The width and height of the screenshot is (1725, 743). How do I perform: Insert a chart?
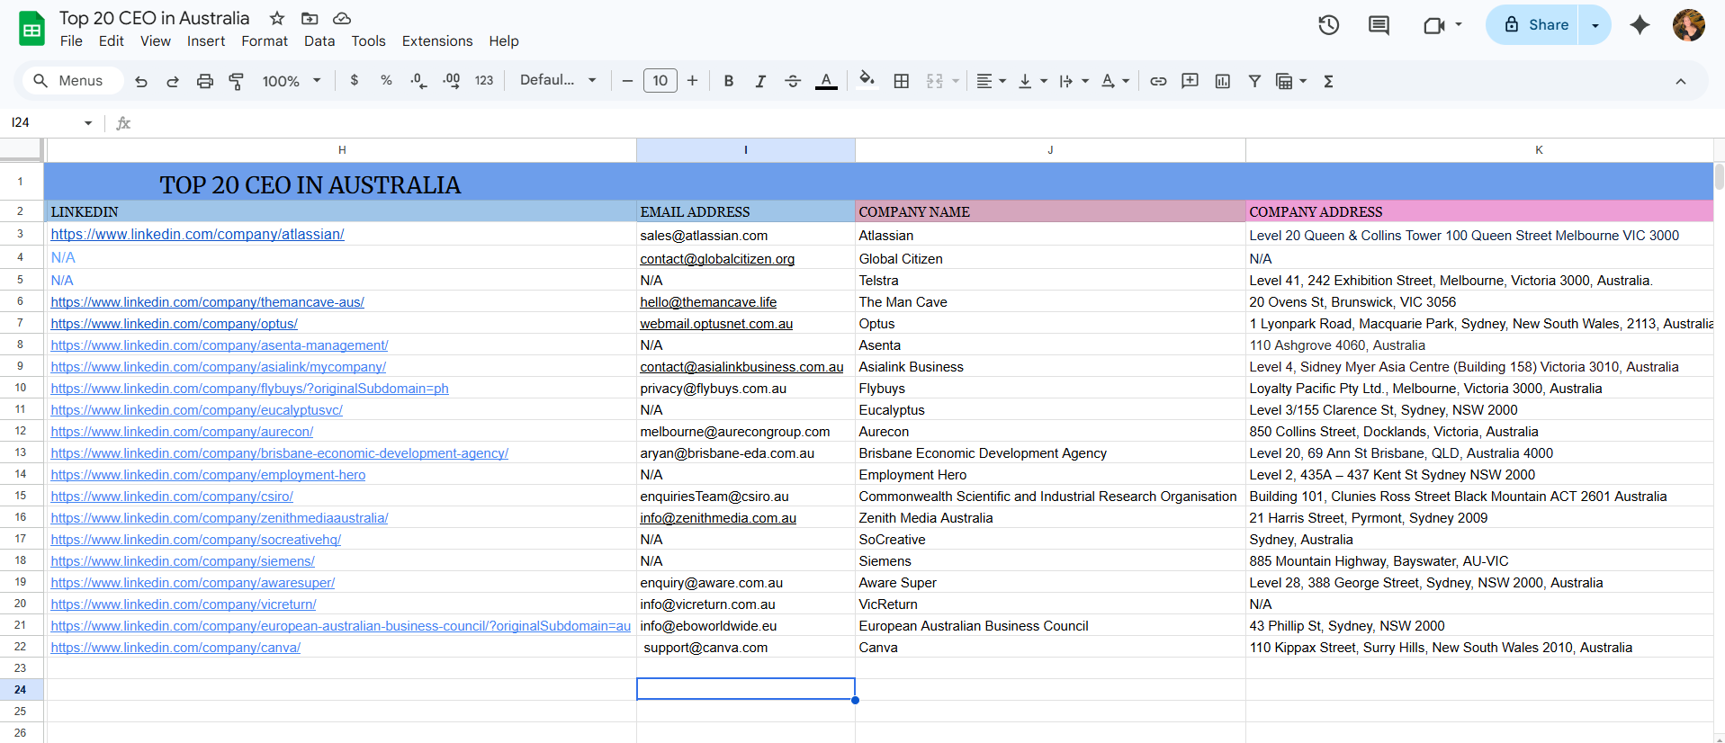1222,81
